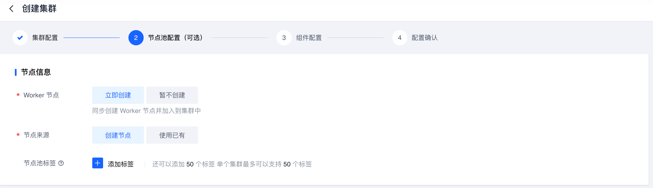Select 暂不创建 for Worker 节点
This screenshot has height=188, width=653.
coord(172,95)
